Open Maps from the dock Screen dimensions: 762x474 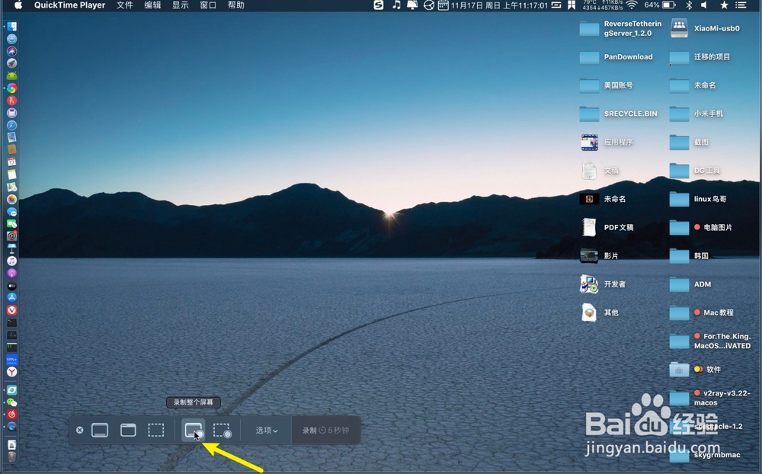coord(11,187)
